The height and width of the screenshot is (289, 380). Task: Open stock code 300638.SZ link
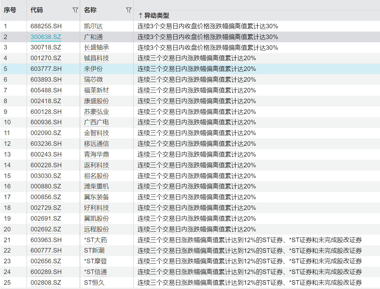pyautogui.click(x=46, y=37)
